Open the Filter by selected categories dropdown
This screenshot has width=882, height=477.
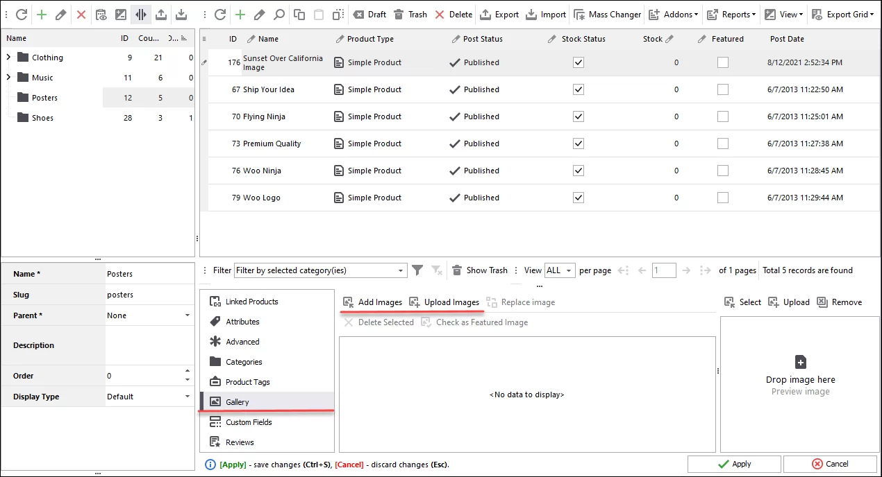tap(401, 270)
